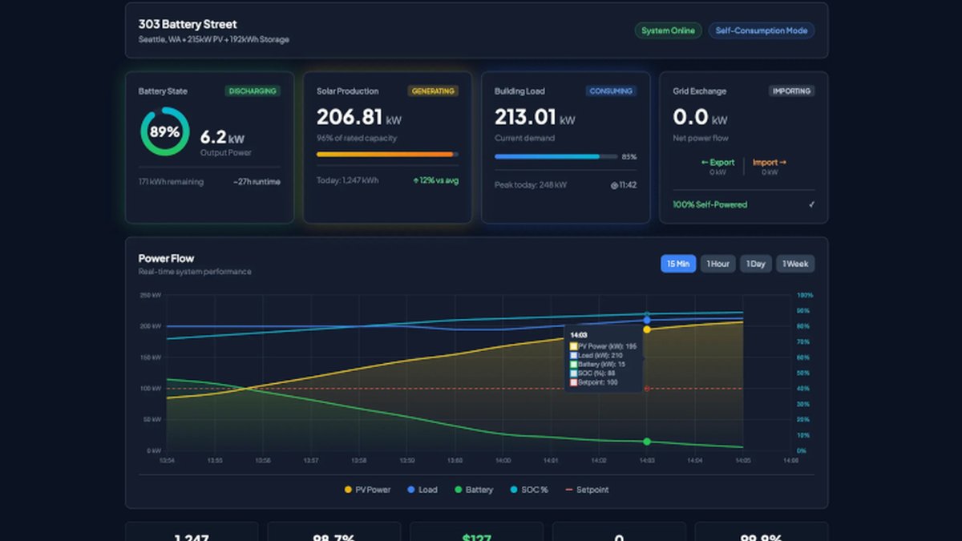This screenshot has width=962, height=541.
Task: Toggle PV Power series visibility in legend
Action: [x=367, y=490]
